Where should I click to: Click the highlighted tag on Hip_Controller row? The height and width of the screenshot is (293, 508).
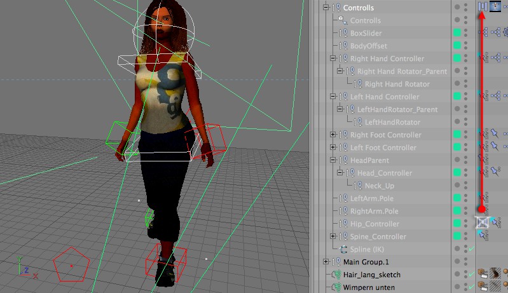point(483,222)
